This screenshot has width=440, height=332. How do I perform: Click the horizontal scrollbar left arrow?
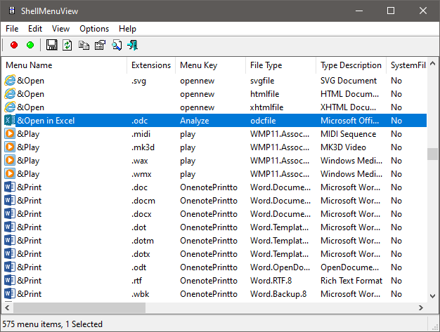tap(8, 308)
